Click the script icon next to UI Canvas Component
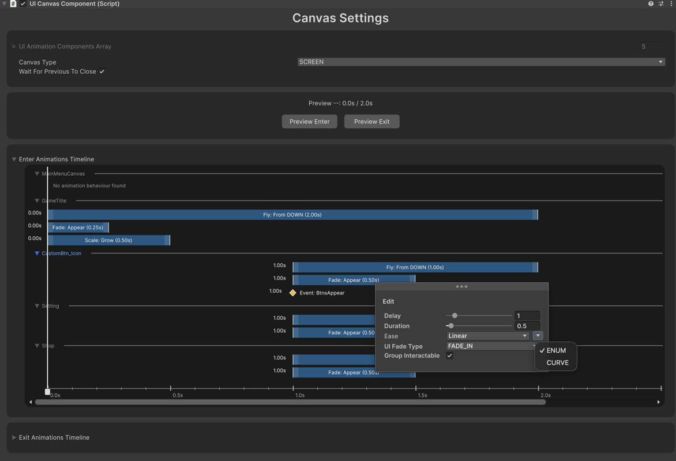The height and width of the screenshot is (461, 676). [13, 3]
